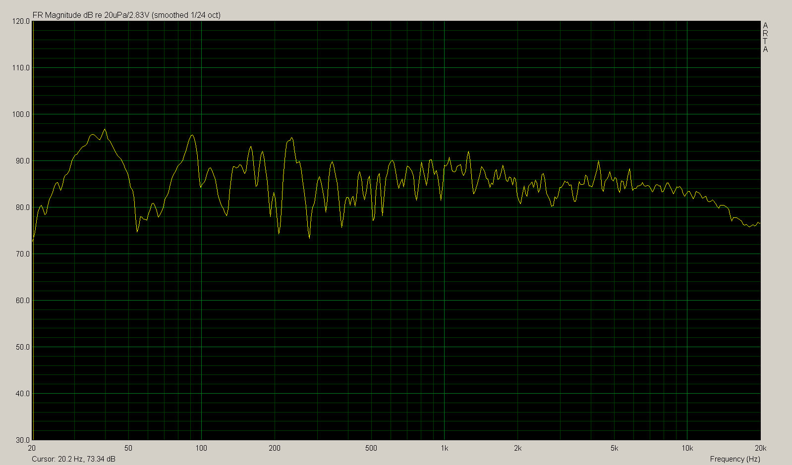
Task: Click the 110.0 dB axis label
Action: (21, 68)
